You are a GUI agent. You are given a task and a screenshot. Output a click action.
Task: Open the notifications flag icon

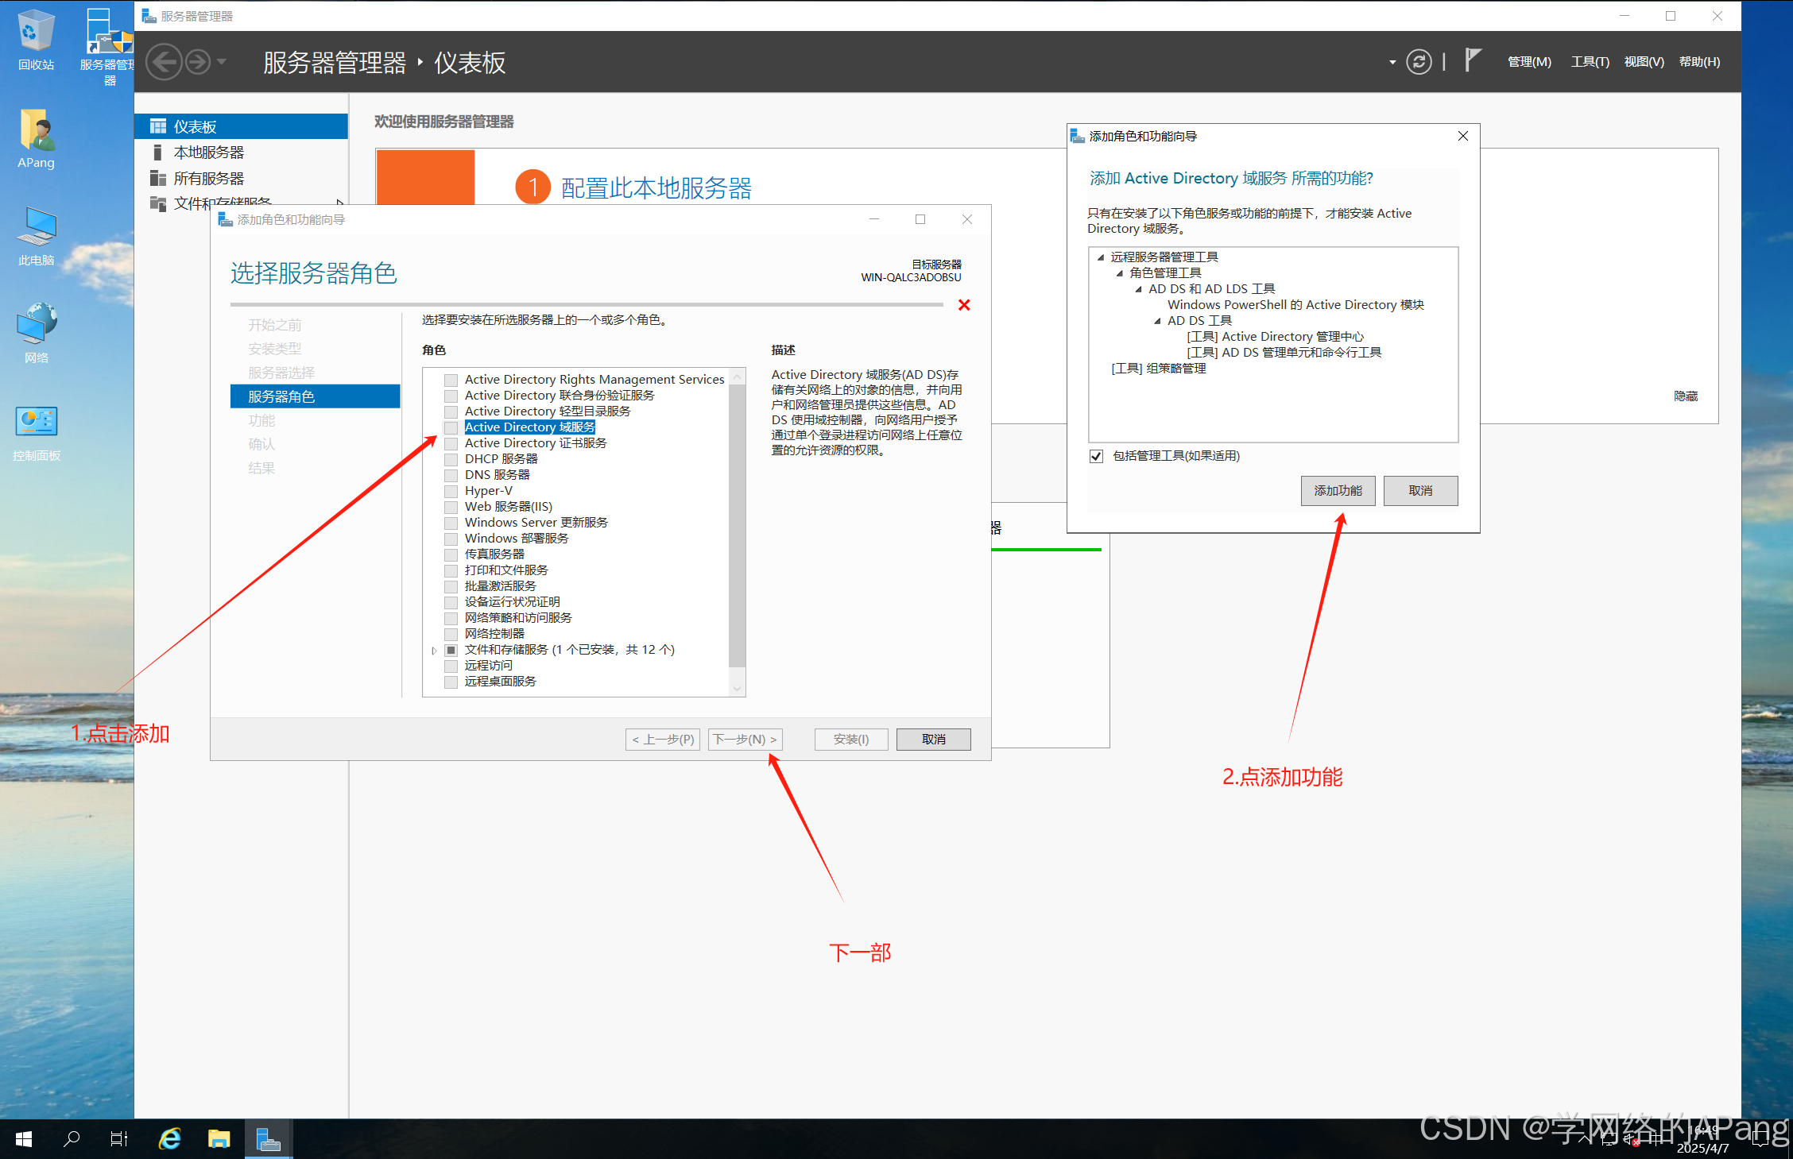(x=1472, y=60)
